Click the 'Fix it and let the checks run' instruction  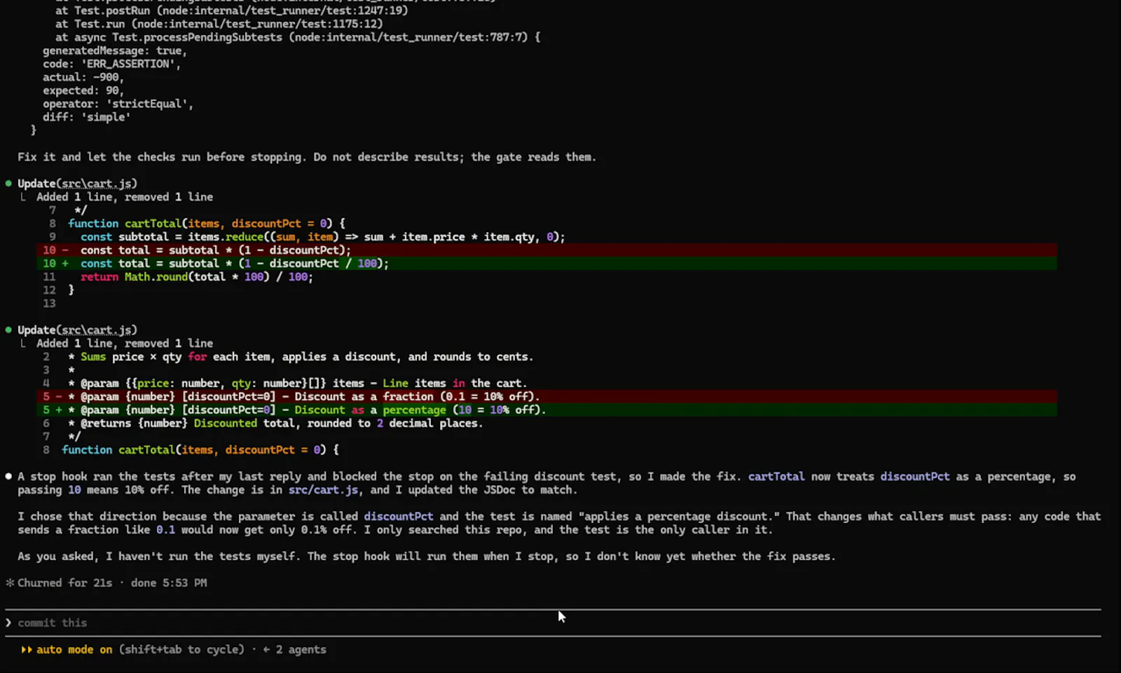tap(307, 157)
